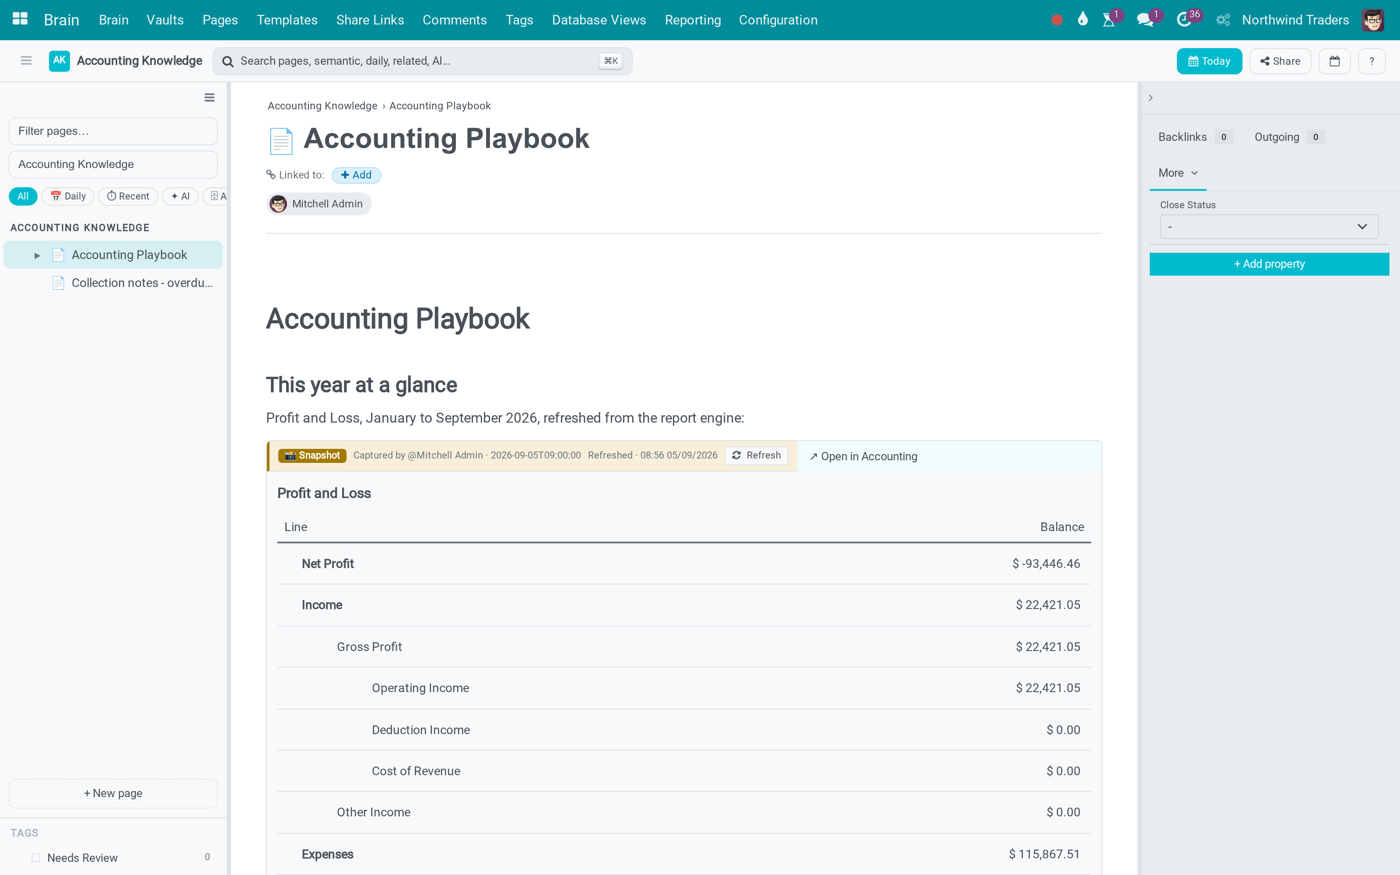Screen dimensions: 1400x875
Task: Click the AK vault badge icon
Action: pyautogui.click(x=59, y=61)
